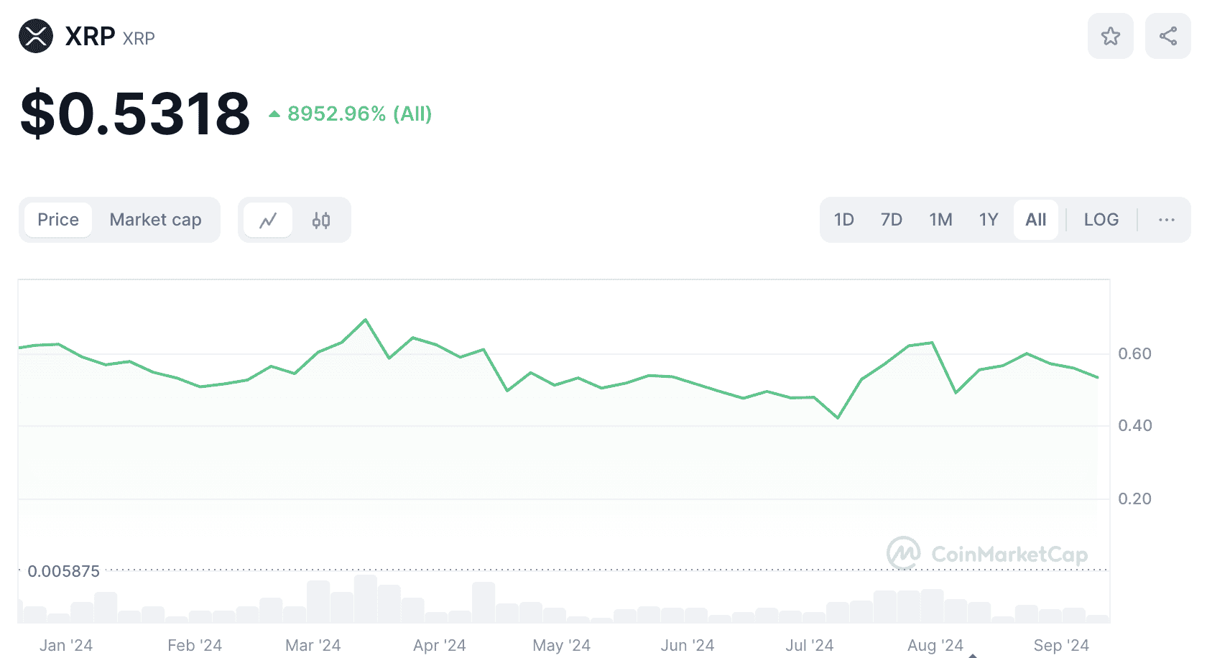Click the early-July price low on chart
This screenshot has width=1207, height=658.
(838, 417)
